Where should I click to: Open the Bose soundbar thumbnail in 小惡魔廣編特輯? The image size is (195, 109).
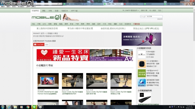coord(144,98)
